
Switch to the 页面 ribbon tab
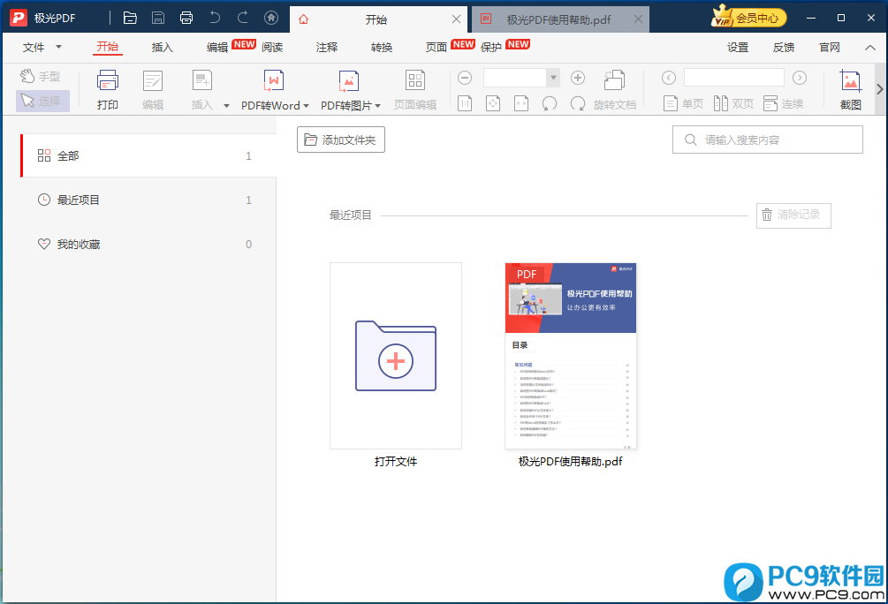coord(436,48)
